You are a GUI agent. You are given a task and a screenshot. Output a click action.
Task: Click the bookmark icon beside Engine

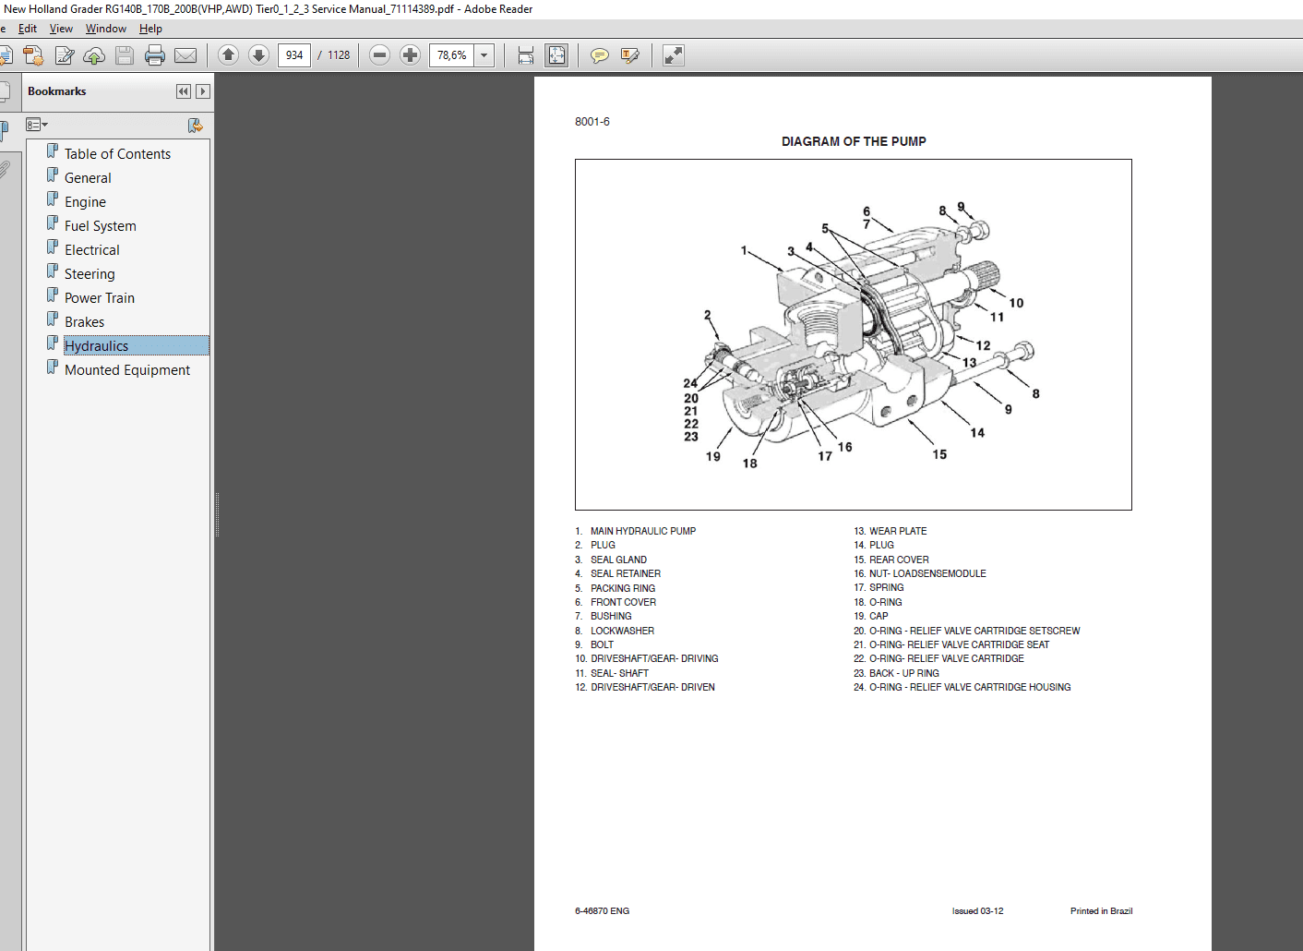click(x=53, y=199)
